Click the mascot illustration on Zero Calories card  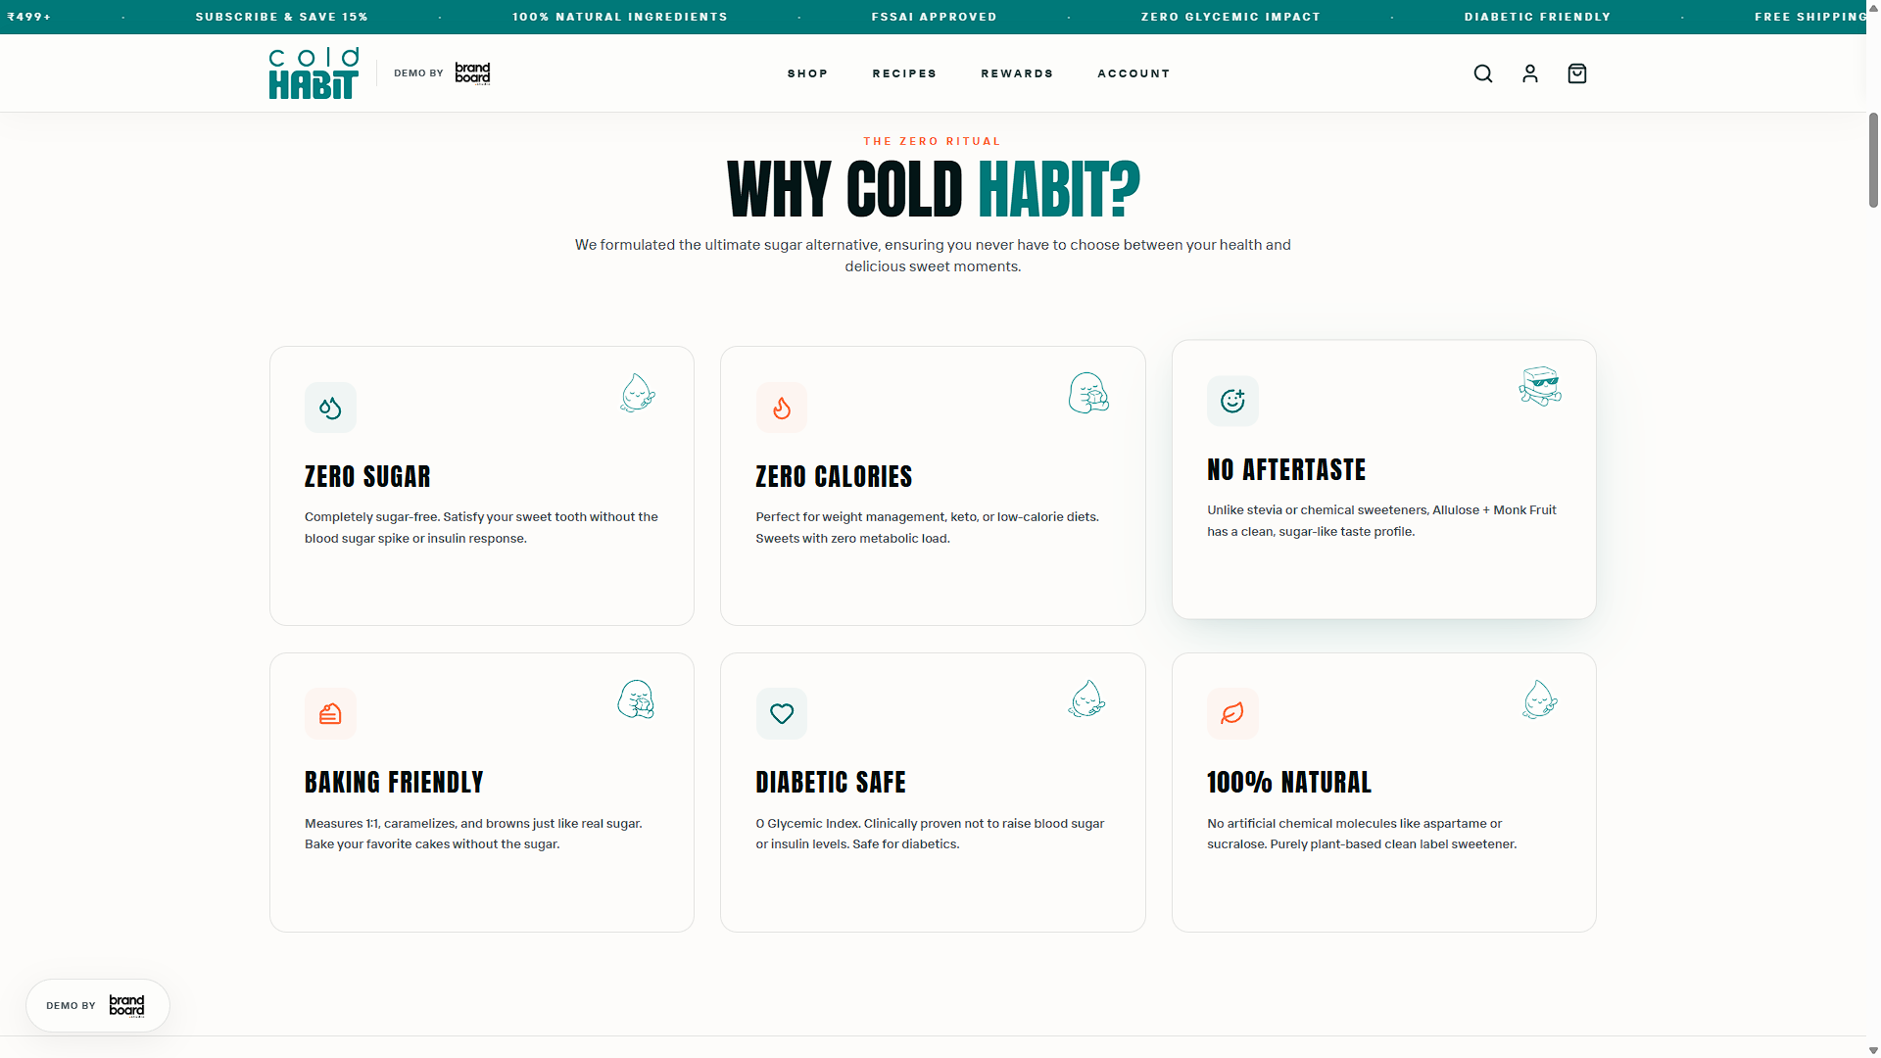click(x=1088, y=393)
